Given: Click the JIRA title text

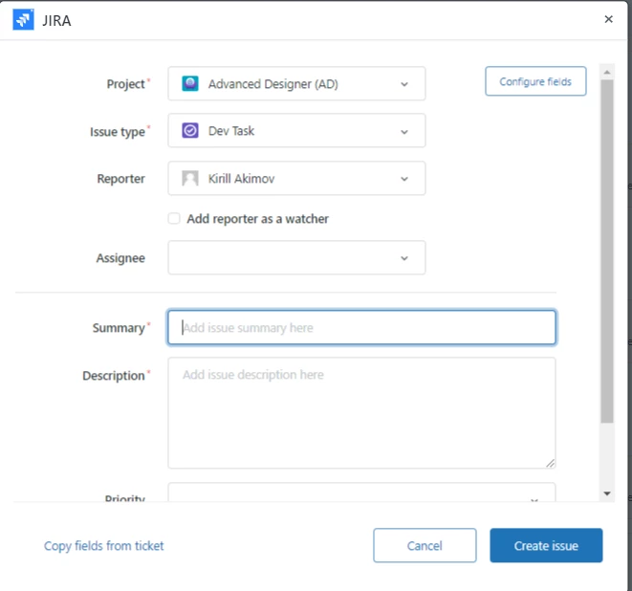Looking at the screenshot, I should (56, 20).
